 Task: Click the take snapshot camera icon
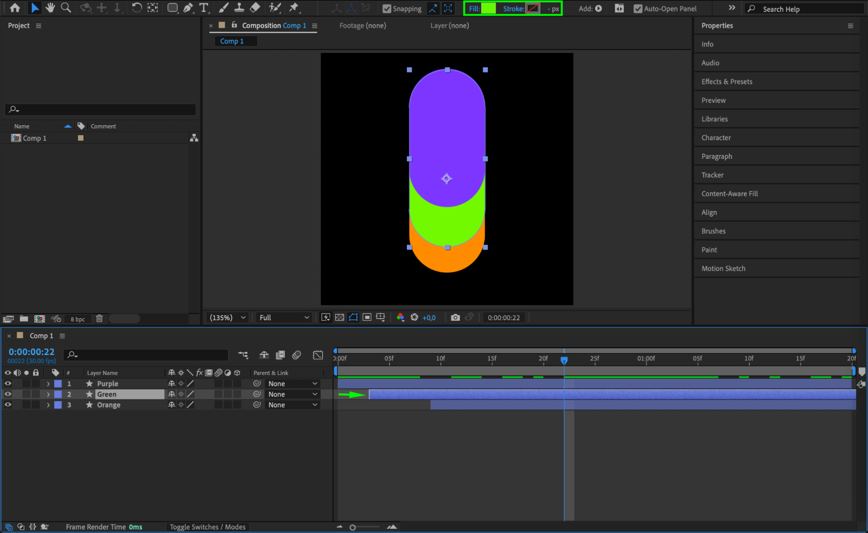click(x=455, y=317)
